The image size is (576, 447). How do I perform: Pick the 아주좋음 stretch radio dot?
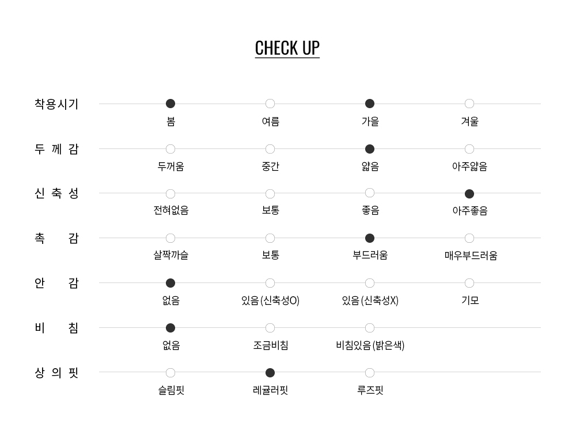(469, 194)
